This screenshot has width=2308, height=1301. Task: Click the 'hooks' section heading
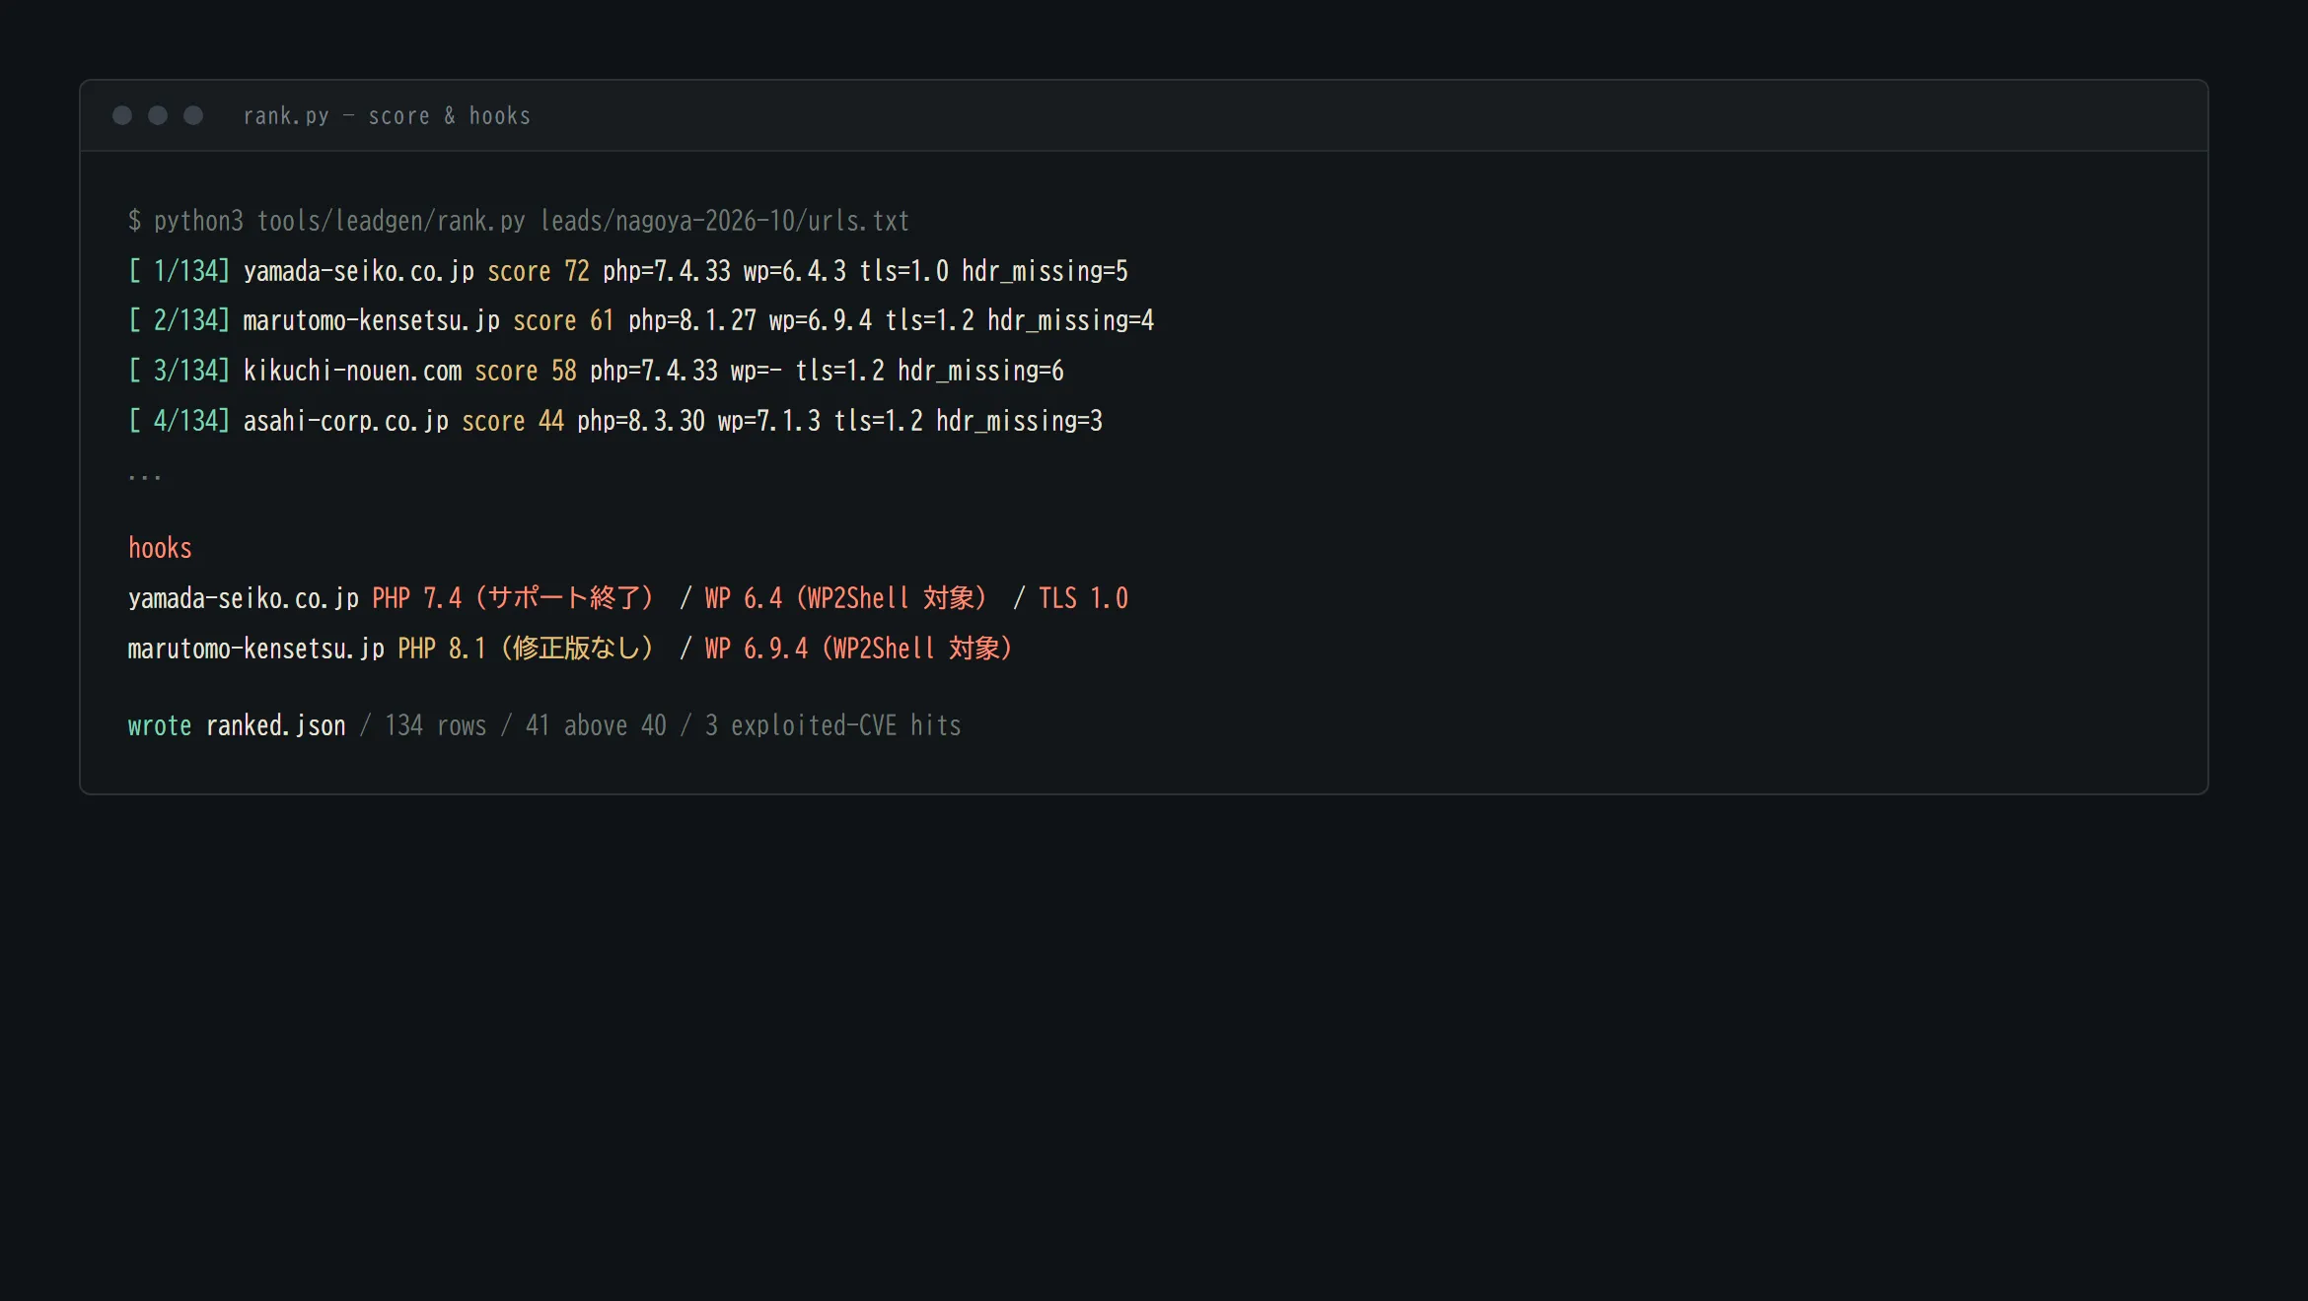tap(160, 548)
